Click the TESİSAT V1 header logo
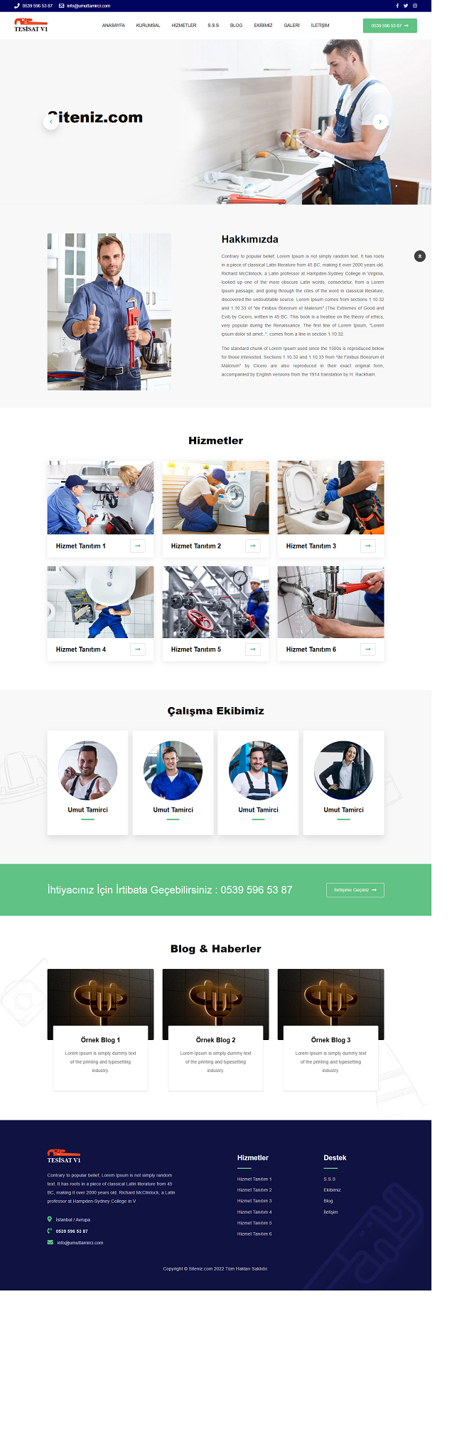474x1432 pixels. [x=31, y=25]
